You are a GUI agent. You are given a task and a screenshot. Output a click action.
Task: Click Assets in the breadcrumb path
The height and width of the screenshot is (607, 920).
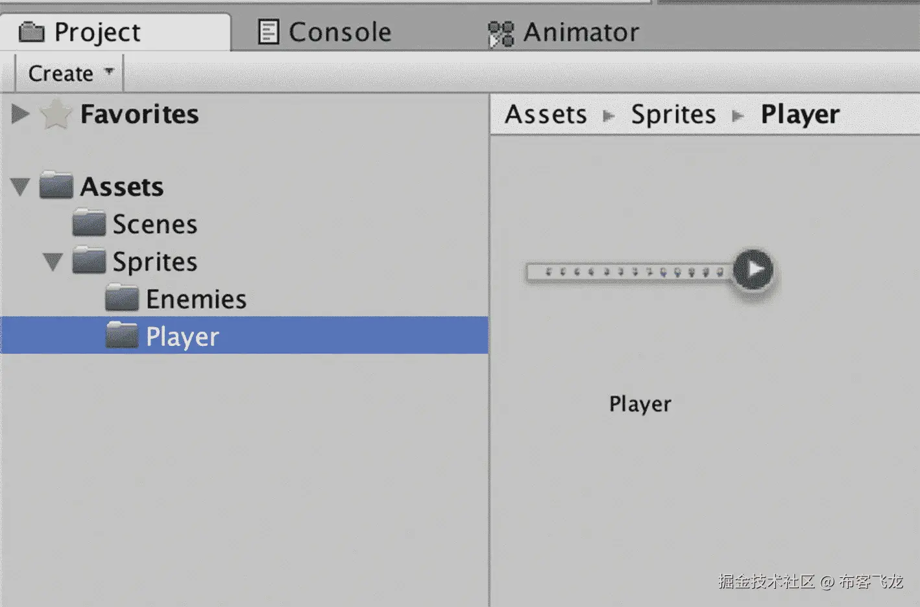tap(546, 115)
